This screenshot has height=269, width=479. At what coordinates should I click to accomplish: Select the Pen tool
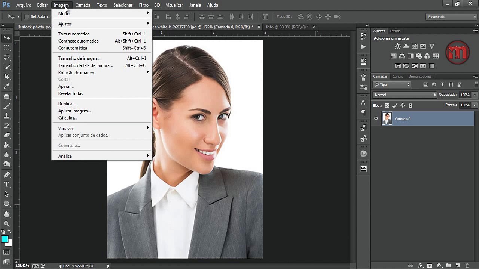point(7,175)
